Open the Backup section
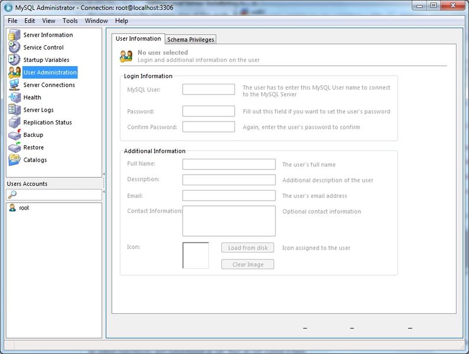 pyautogui.click(x=33, y=135)
